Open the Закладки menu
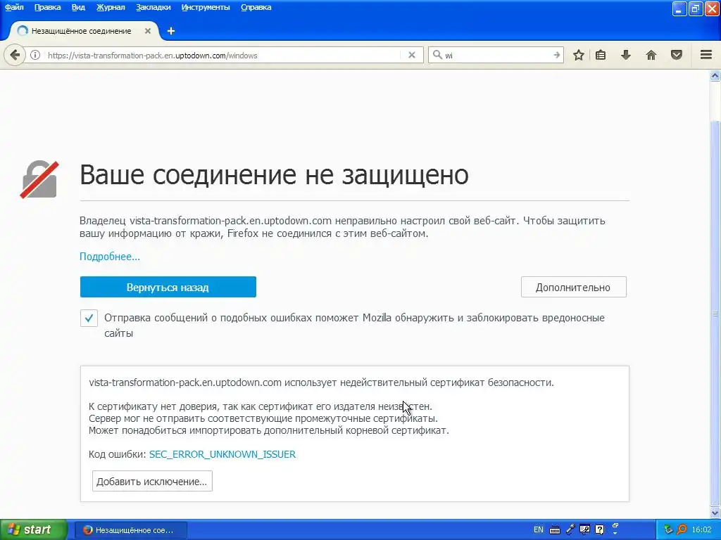 [153, 7]
